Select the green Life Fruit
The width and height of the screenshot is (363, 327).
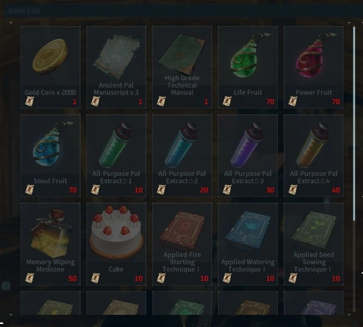click(x=248, y=67)
